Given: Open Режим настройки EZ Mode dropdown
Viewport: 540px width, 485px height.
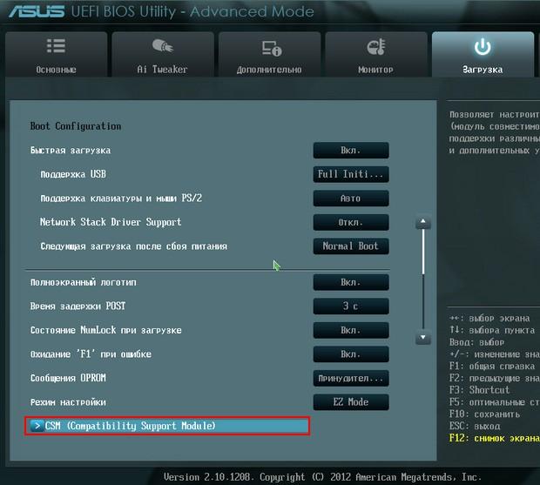Looking at the screenshot, I should click(x=351, y=402).
